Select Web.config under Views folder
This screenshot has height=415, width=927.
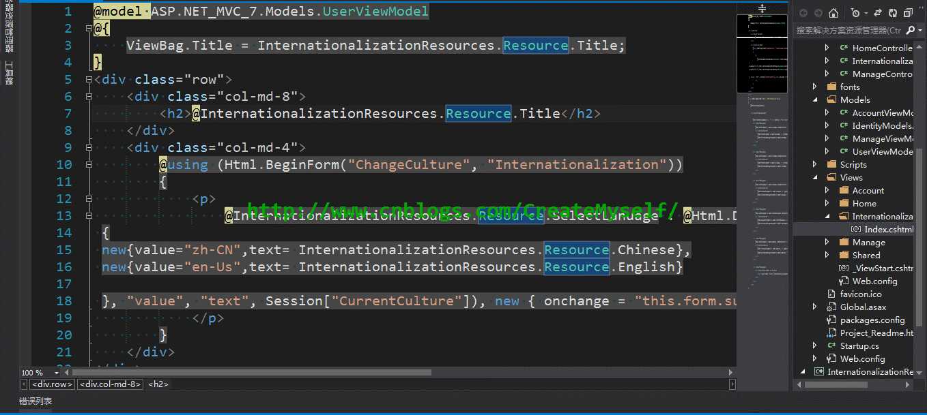(874, 281)
